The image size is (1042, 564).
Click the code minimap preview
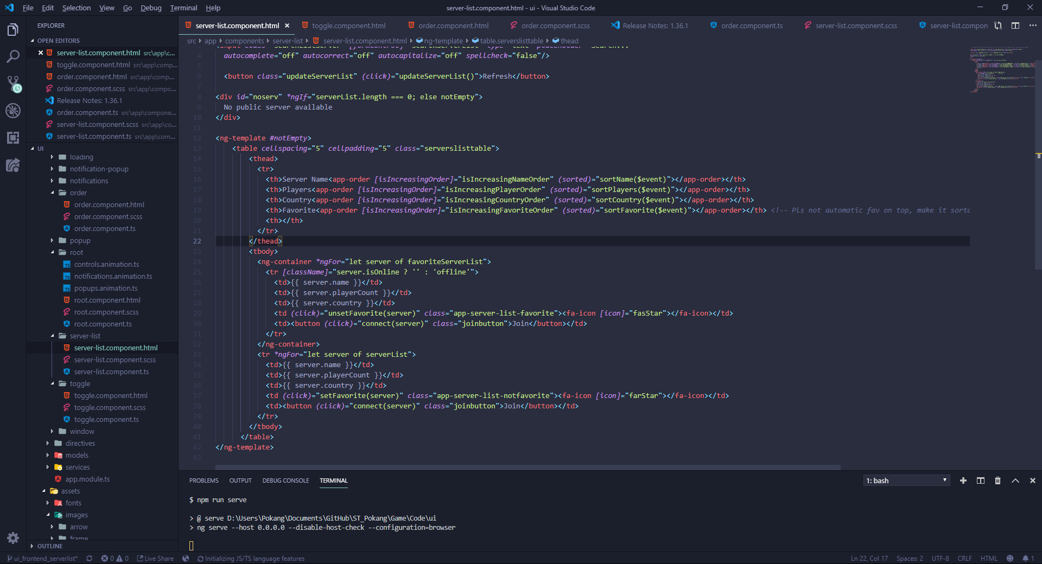click(x=1002, y=70)
